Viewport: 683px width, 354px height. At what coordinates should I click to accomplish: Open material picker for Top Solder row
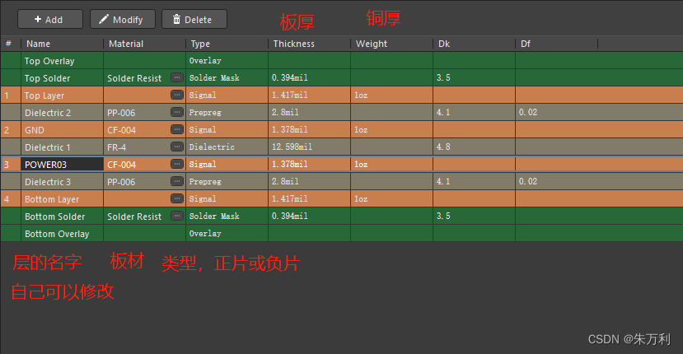177,77
